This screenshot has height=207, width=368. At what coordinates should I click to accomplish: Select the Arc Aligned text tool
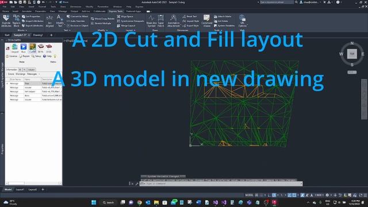tap(49, 21)
